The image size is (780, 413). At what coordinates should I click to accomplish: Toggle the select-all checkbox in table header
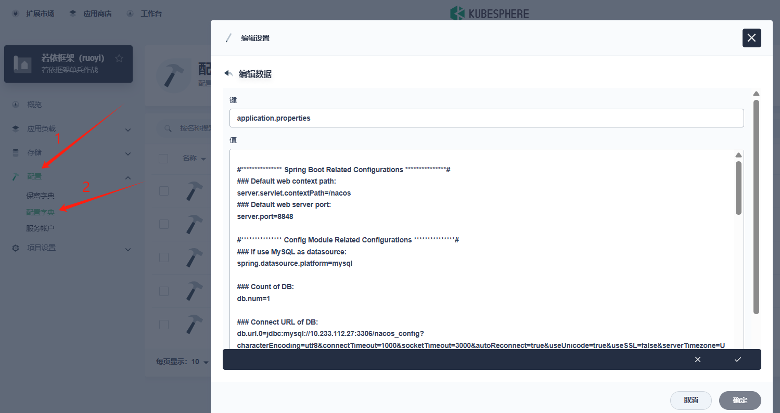pos(163,158)
